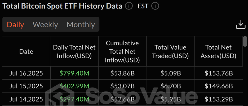Click the info icon next to EST

[x=155, y=6]
